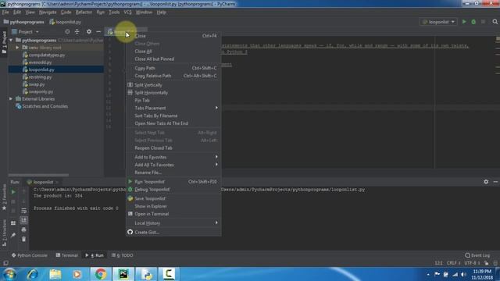The width and height of the screenshot is (500, 281).
Task: Click the Debug bug icon in toolbar
Action: 473,22
